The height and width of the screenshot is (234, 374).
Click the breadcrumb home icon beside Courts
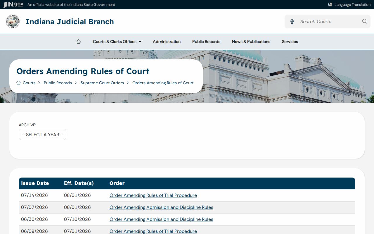pyautogui.click(x=18, y=83)
